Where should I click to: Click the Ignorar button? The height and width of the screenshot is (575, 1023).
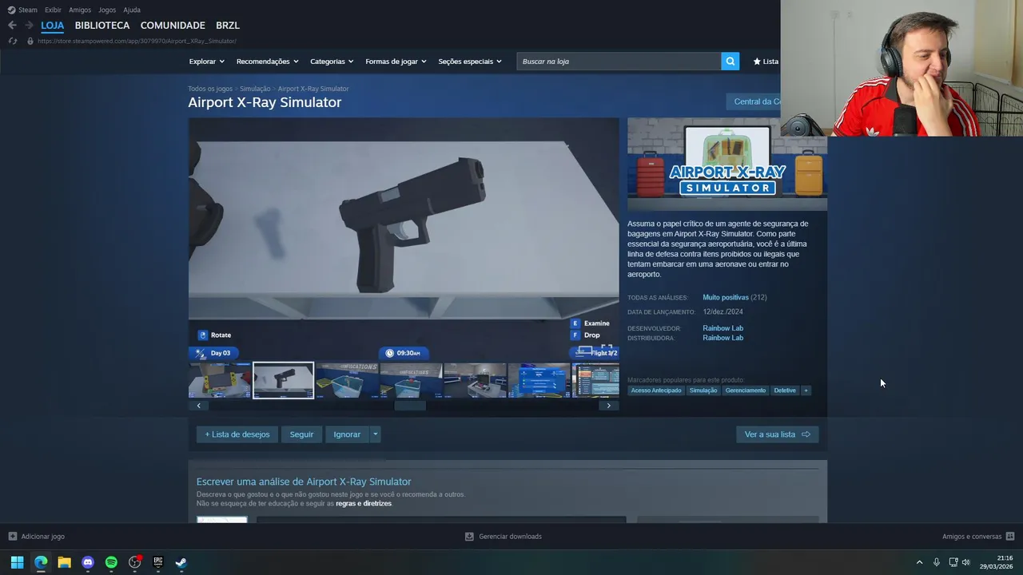[347, 434]
